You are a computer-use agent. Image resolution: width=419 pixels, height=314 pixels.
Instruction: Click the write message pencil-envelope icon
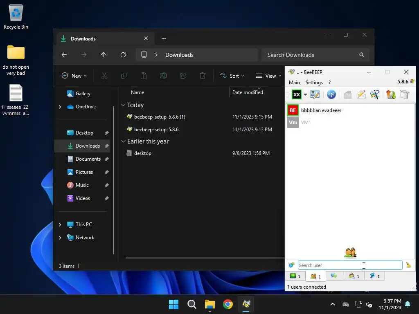tap(361, 94)
